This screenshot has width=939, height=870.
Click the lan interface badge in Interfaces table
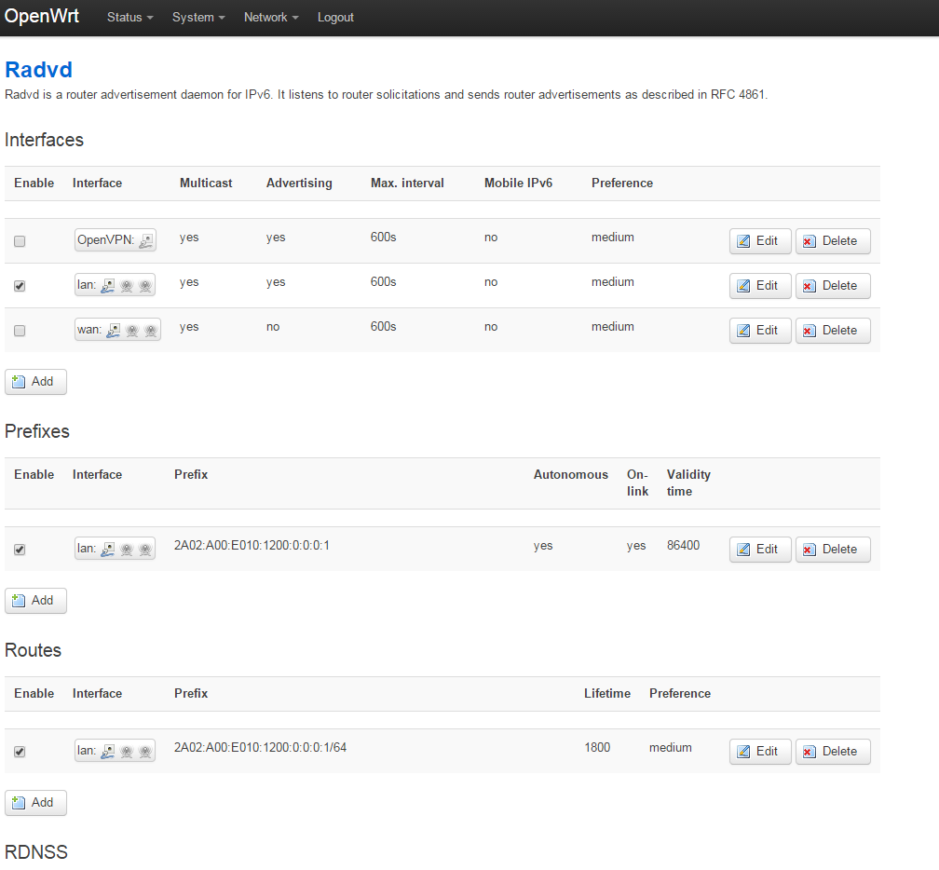[116, 285]
